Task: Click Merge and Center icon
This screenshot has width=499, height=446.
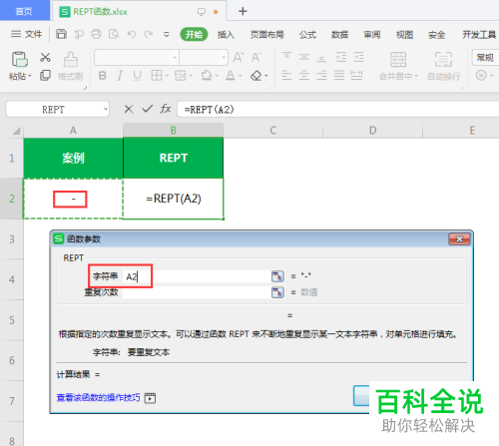Action: 398,60
